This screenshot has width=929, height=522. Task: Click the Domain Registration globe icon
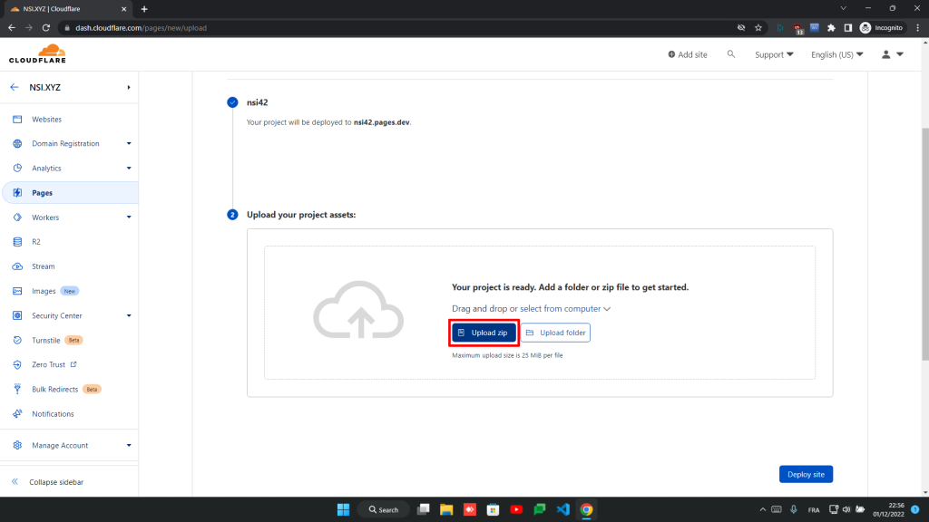coord(17,144)
